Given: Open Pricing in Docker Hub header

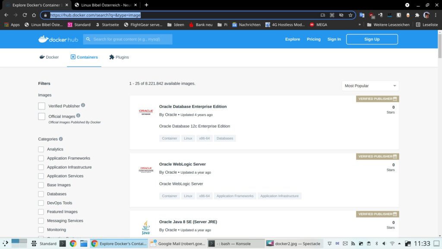Looking at the screenshot, I should point(314,39).
